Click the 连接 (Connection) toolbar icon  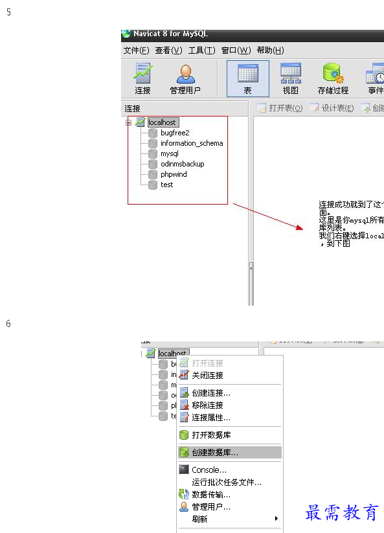(x=142, y=79)
